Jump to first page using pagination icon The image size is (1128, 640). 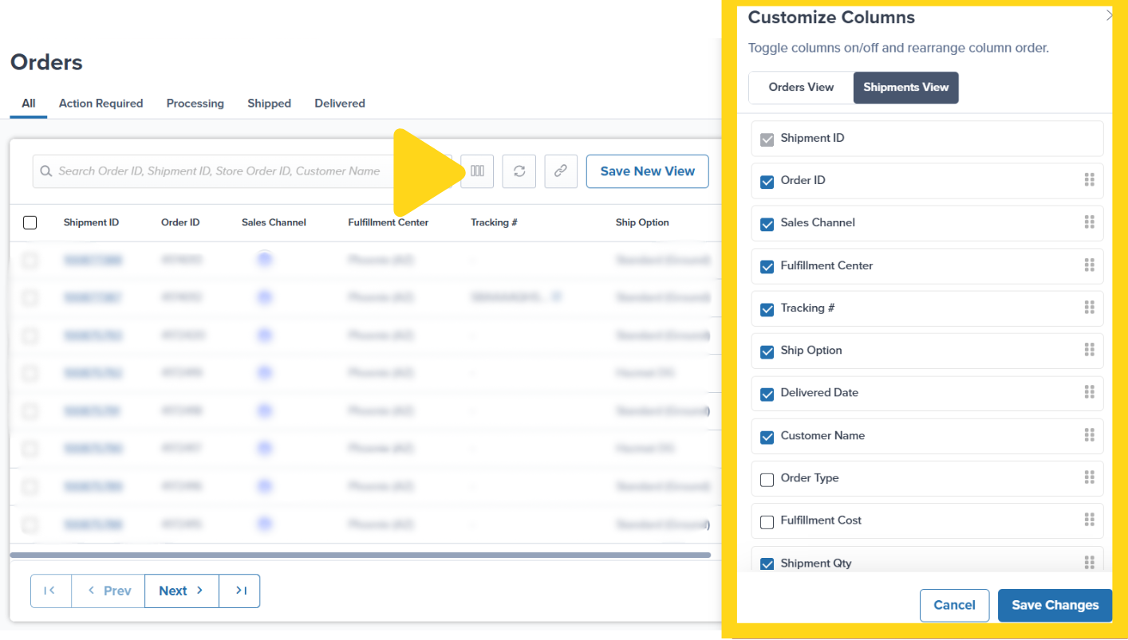point(50,591)
